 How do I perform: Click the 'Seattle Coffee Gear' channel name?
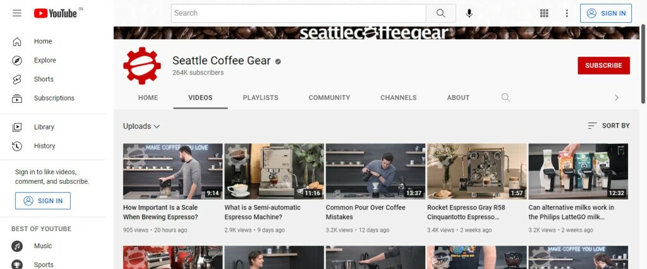(222, 61)
